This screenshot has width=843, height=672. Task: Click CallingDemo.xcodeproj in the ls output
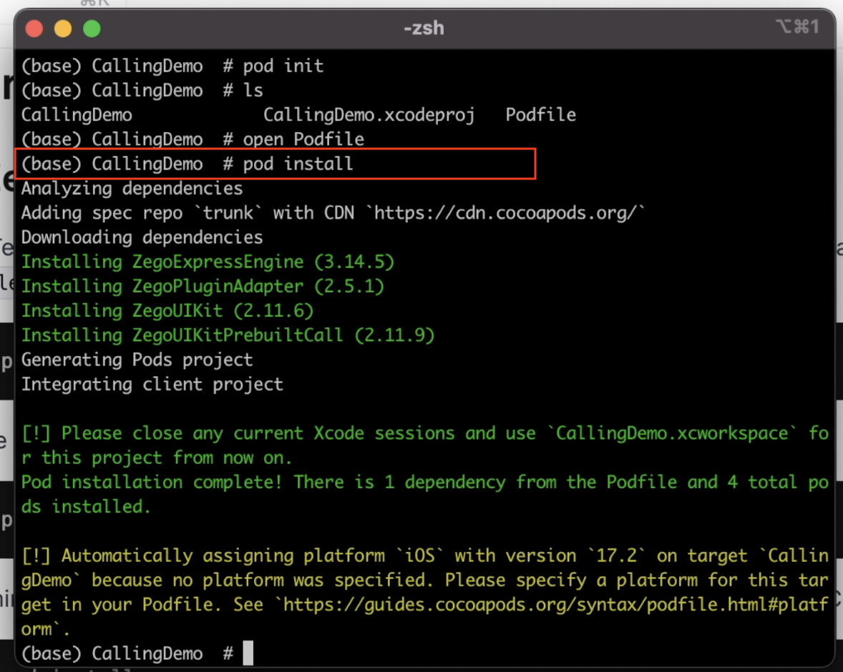(369, 115)
